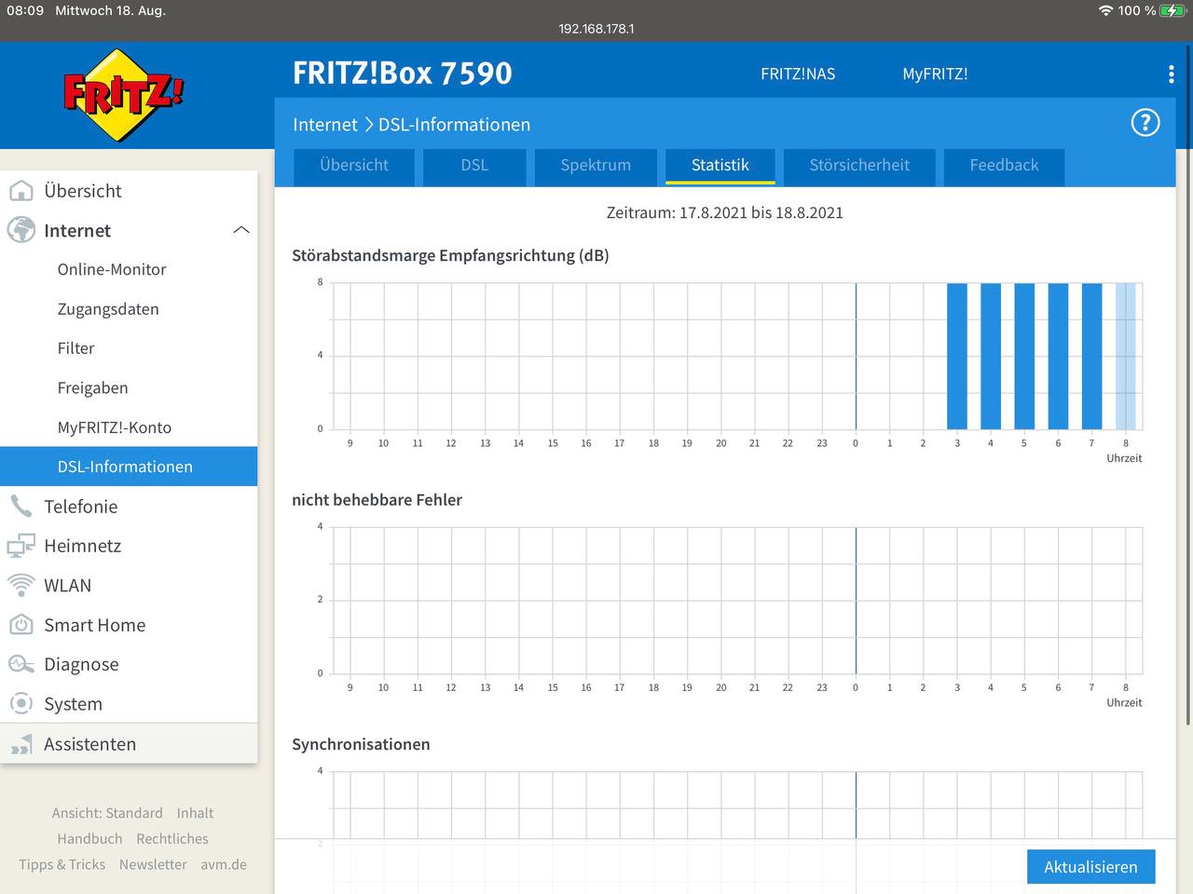Tap the battery indicator in status bar
The height and width of the screenshot is (894, 1193).
(x=1172, y=10)
